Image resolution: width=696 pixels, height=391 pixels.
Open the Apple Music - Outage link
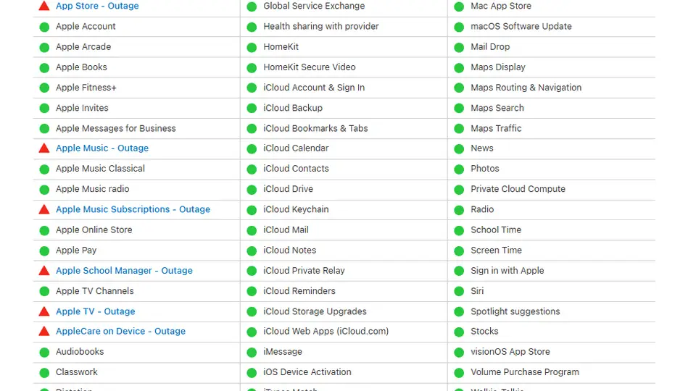pos(102,148)
